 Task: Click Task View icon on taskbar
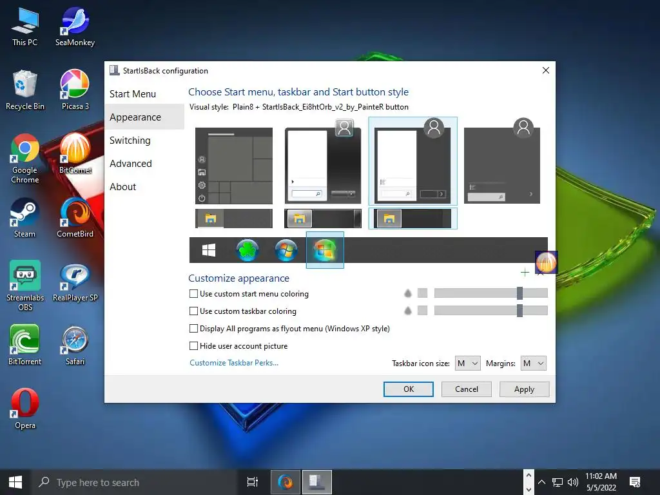tap(252, 482)
